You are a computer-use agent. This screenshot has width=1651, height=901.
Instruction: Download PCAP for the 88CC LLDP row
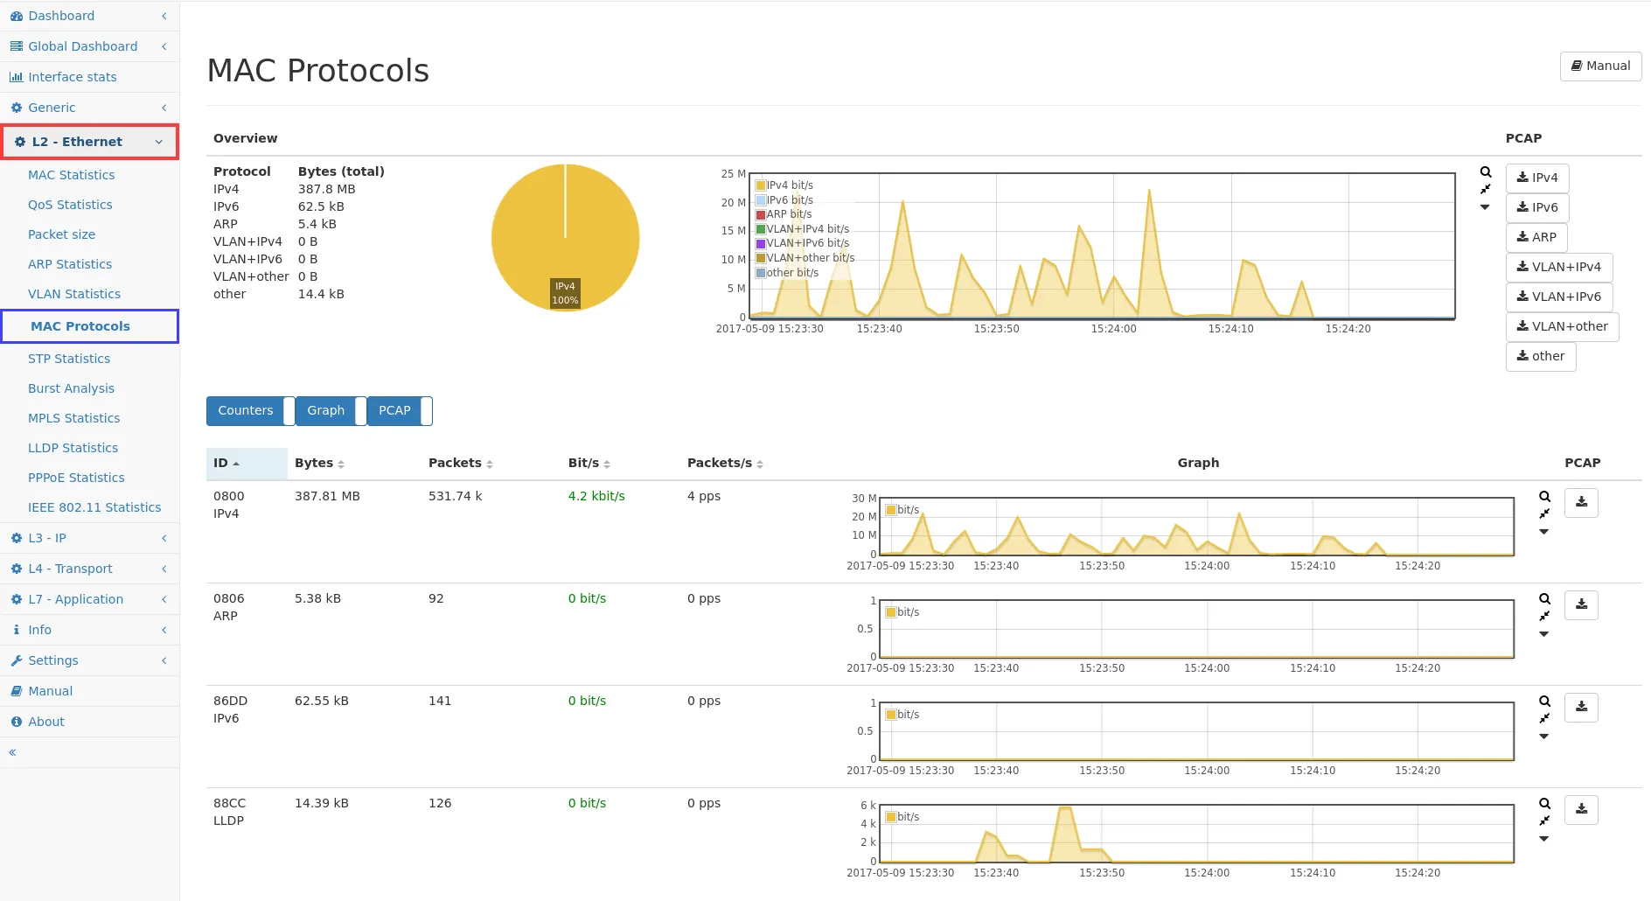[1581, 810]
